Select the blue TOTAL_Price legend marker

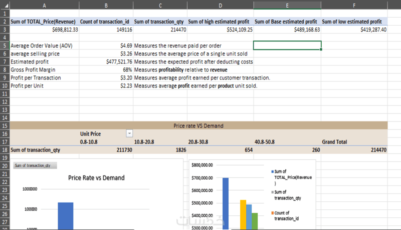click(272, 172)
